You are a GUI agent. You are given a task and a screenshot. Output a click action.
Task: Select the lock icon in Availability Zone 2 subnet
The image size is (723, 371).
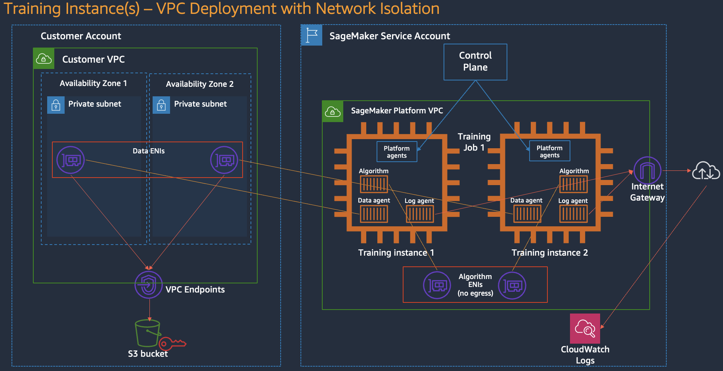(161, 105)
